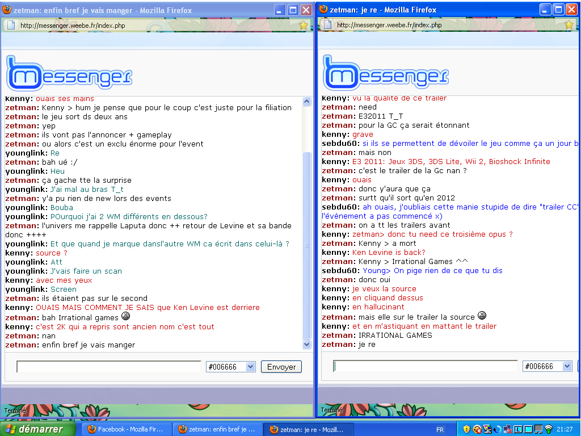Click the Messenger logo in left window
This screenshot has height=436, width=581.
click(69, 73)
